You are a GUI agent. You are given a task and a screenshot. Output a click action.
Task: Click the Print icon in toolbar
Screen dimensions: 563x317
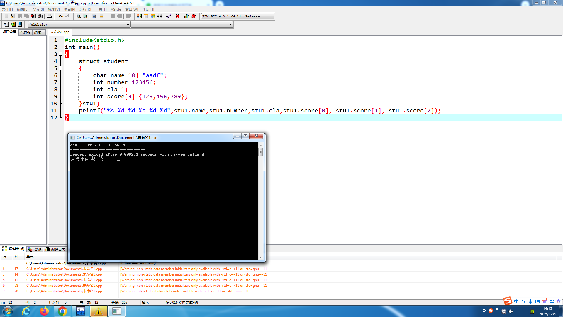[x=49, y=16]
